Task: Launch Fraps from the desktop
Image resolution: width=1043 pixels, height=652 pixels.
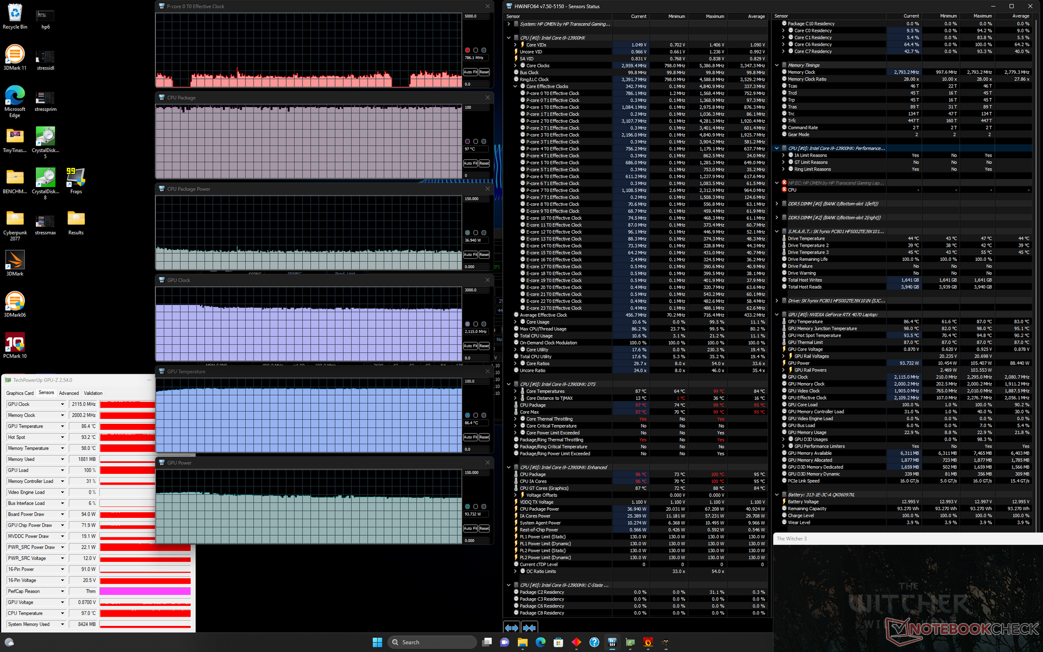Action: 76,181
